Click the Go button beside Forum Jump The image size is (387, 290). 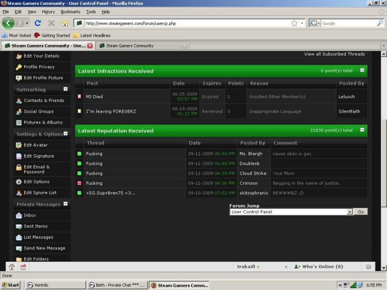coord(361,212)
